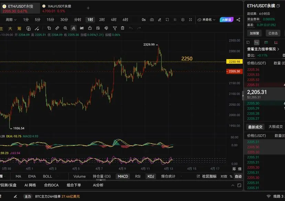Image resolution: width=285 pixels, height=201 pixels.
Task: Enter fullscreen with the expand-arrows icon
Action: click(x=190, y=20)
